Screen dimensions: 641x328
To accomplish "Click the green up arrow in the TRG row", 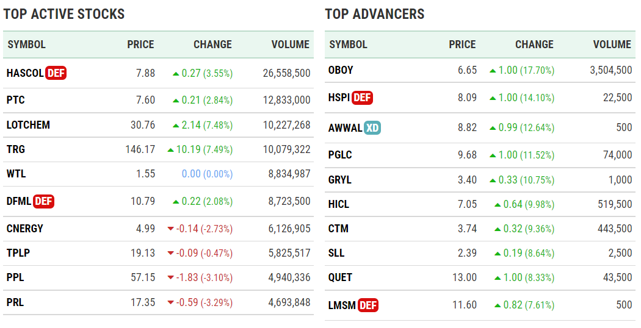I will 170,149.
